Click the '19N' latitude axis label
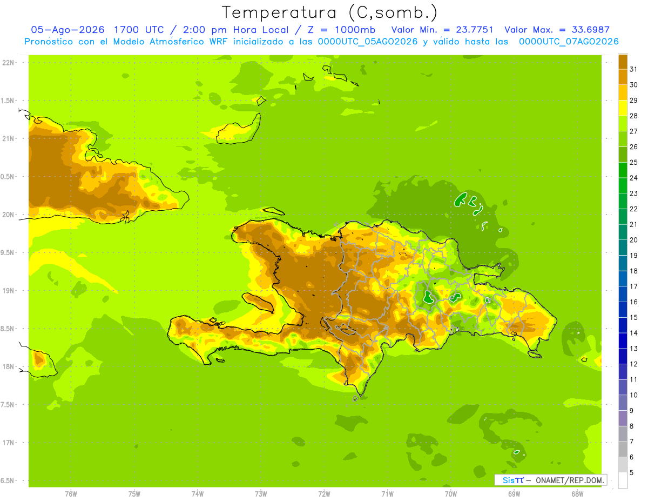This screenshot has height=501, width=648. coord(8,291)
